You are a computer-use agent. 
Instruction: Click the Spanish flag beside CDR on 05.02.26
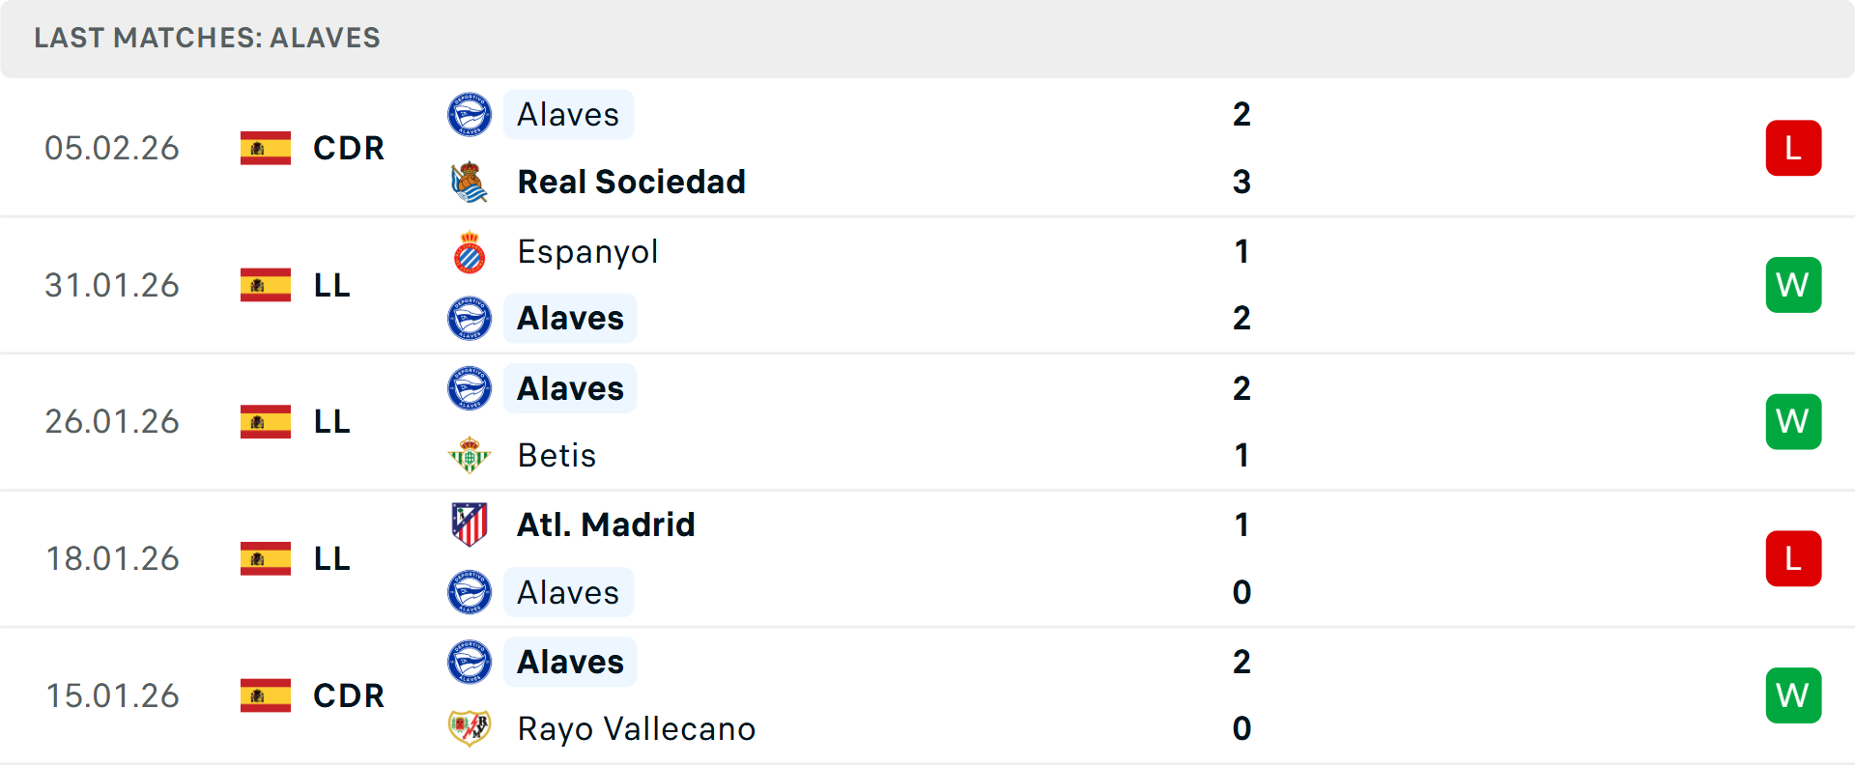[x=265, y=148]
